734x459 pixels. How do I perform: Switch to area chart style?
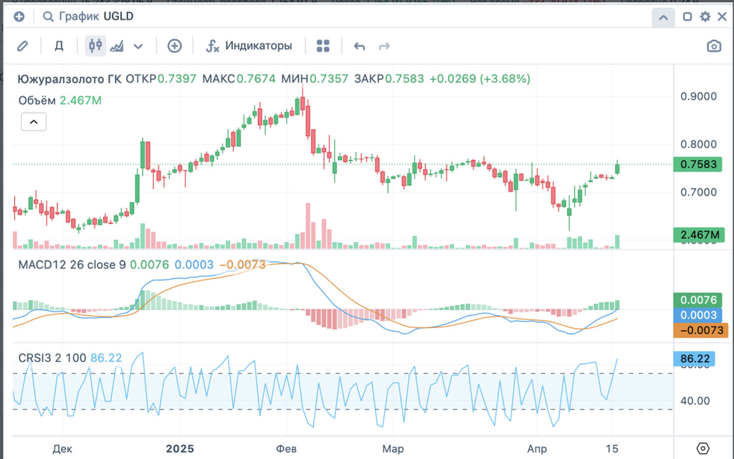[x=116, y=46]
